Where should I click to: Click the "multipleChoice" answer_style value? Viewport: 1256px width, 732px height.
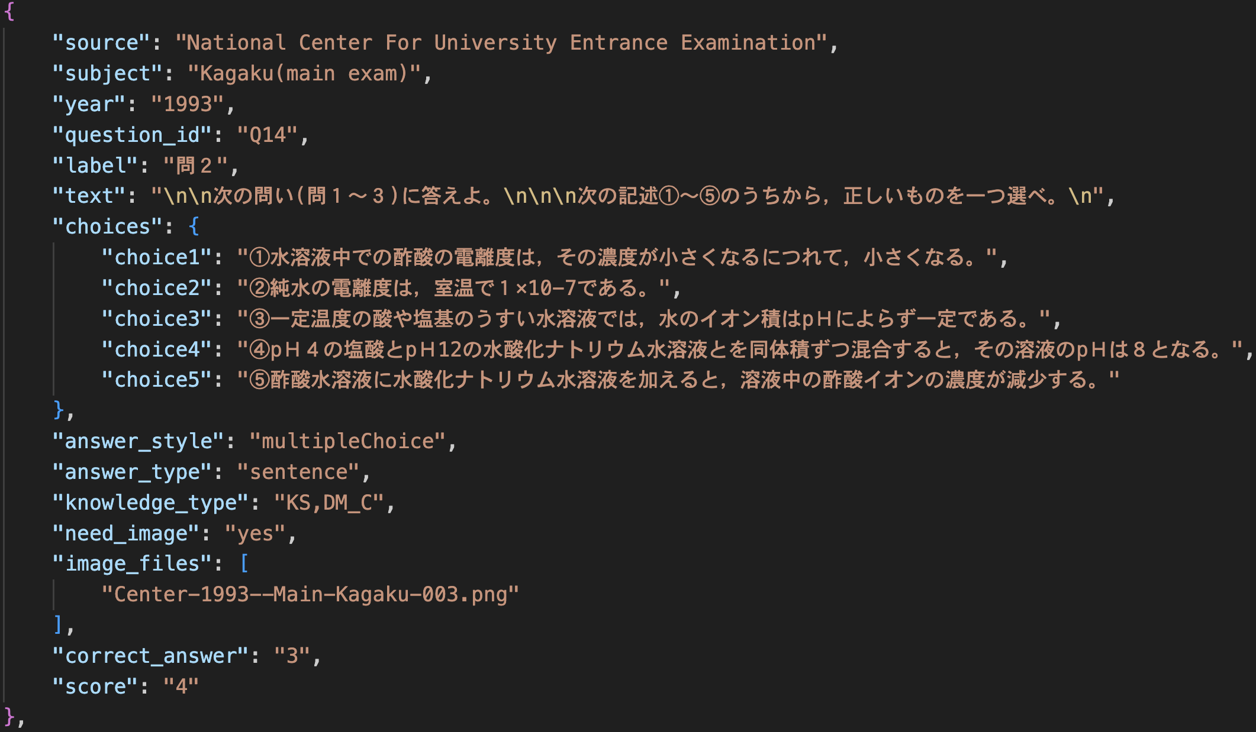coord(347,441)
